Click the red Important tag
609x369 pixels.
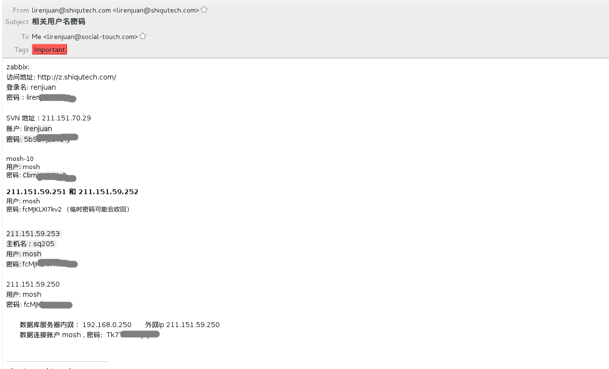click(x=50, y=50)
